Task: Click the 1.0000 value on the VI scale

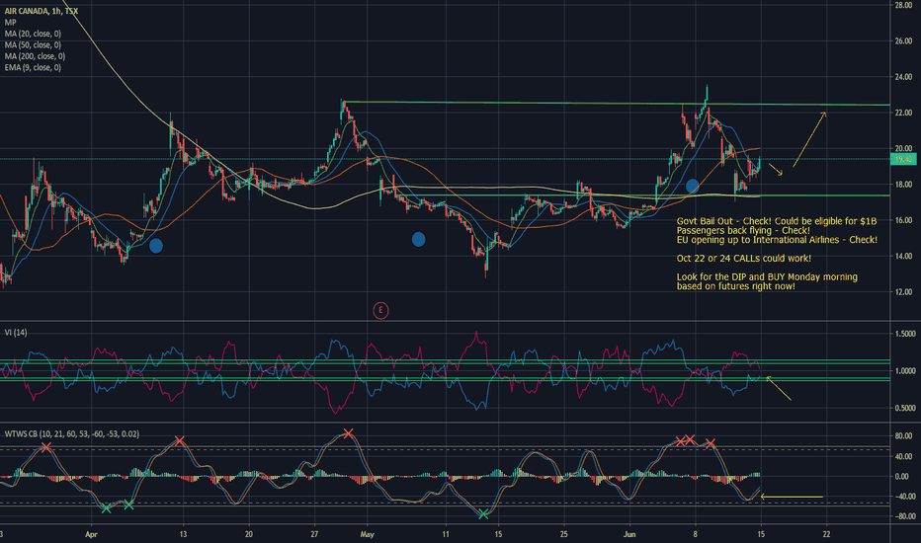Action: [905, 371]
